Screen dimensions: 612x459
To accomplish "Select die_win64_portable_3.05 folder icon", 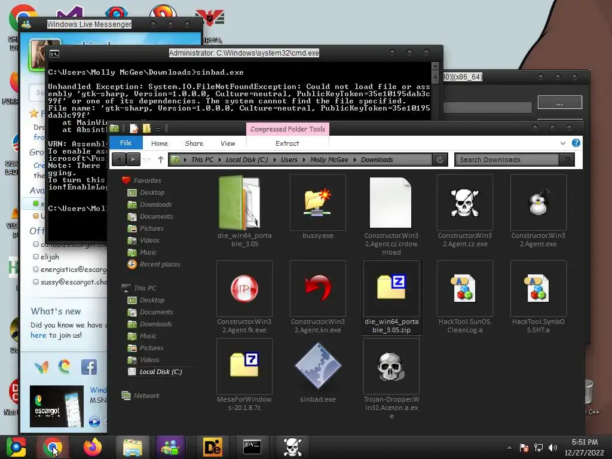I will (240, 202).
